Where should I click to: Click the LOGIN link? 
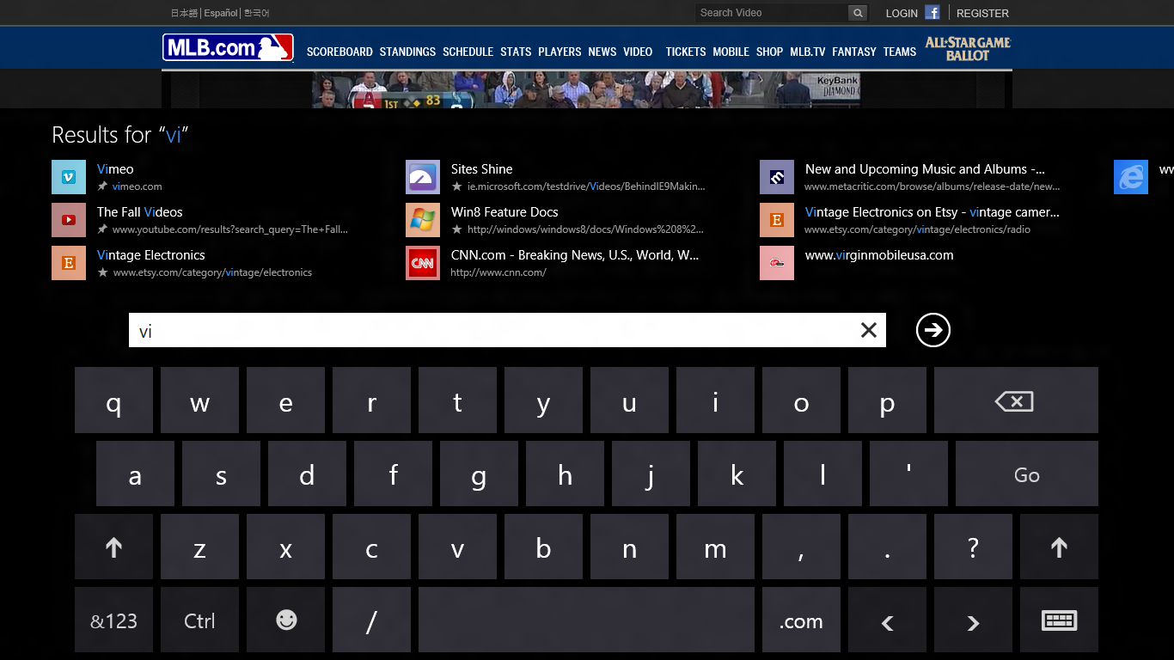[x=902, y=13]
